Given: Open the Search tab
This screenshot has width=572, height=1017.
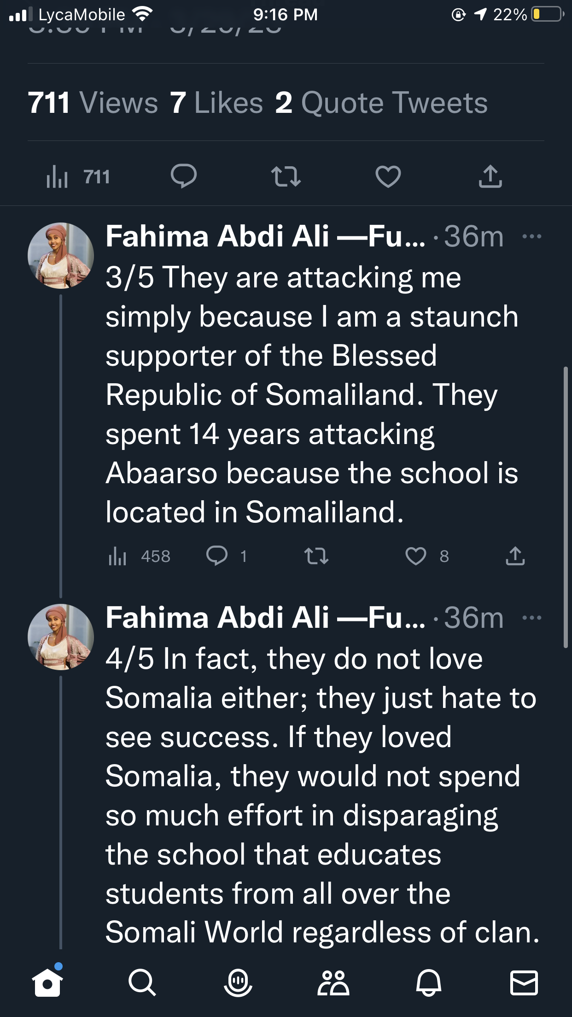Looking at the screenshot, I should pyautogui.click(x=142, y=982).
